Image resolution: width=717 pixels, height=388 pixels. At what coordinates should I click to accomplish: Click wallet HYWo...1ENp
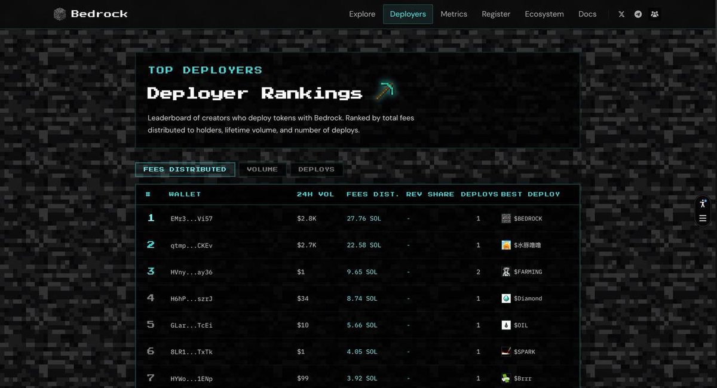pos(191,378)
